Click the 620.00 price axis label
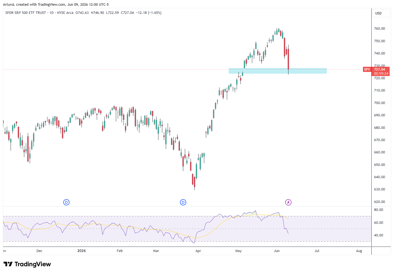Viewport: 394px width, 273px height. coord(380,202)
